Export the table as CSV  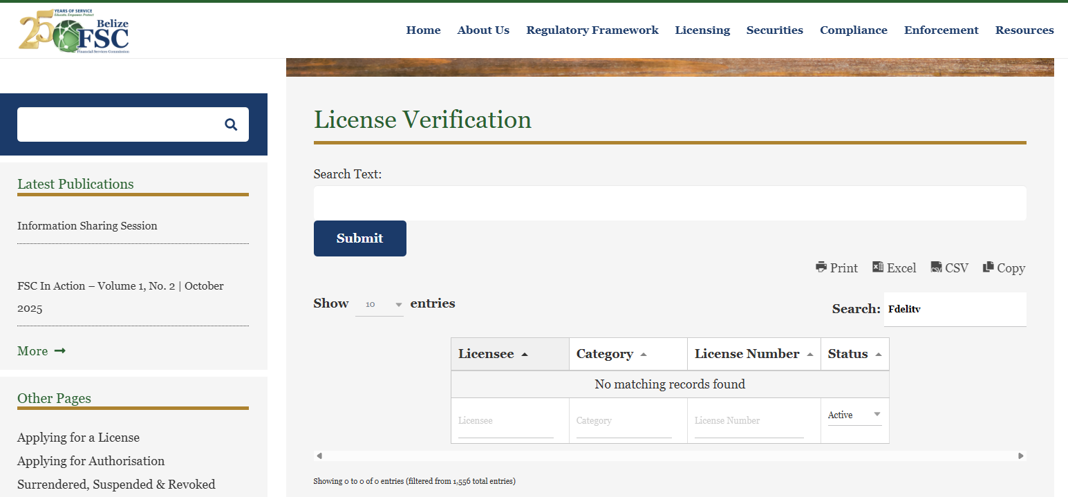[x=949, y=268]
